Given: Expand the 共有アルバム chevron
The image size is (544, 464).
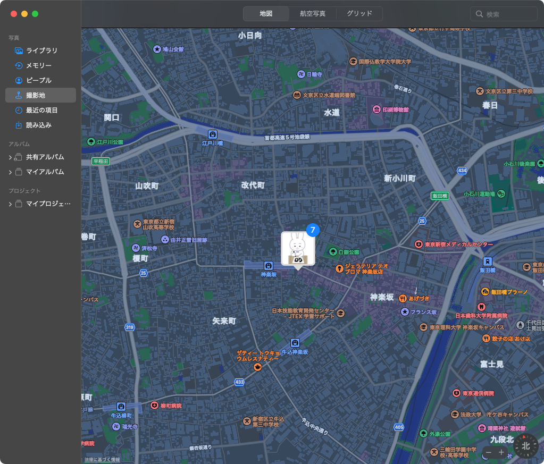Looking at the screenshot, I should click(x=10, y=157).
